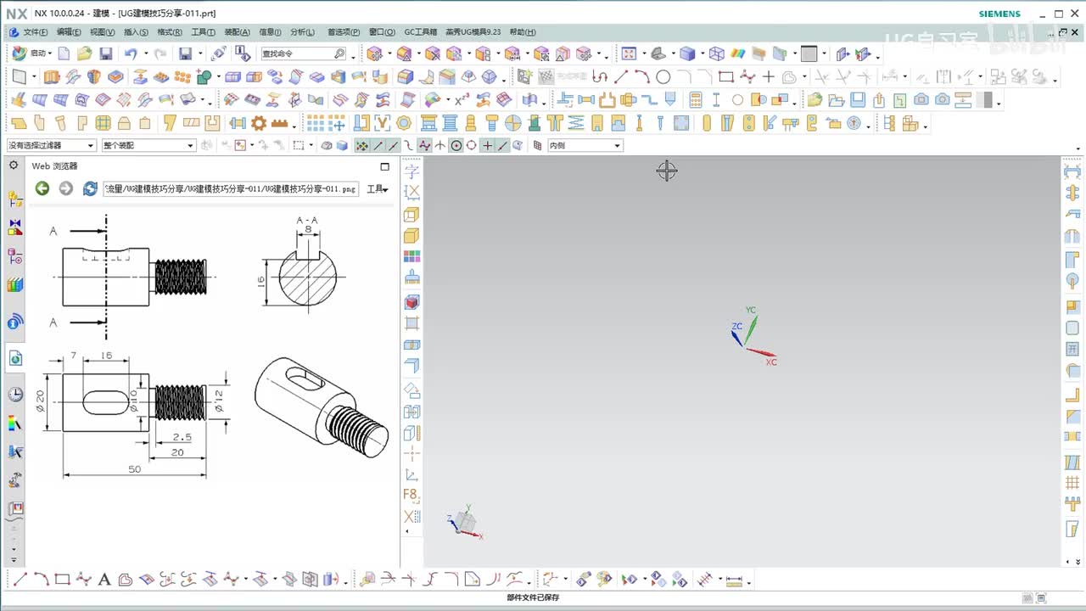Click the search magnifier in the command finder

(339, 53)
